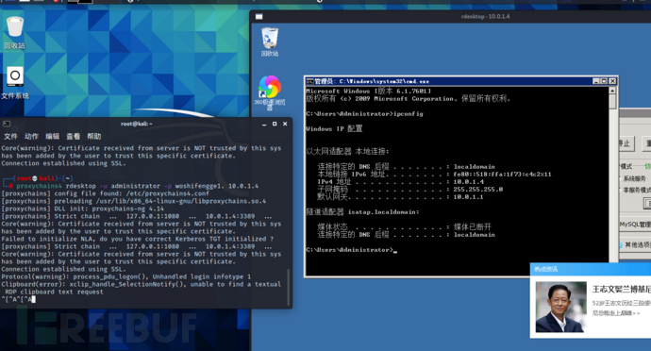This screenshot has width=651, height=351.
Task: Click the 热点资讯 popup title
Action: click(x=546, y=269)
